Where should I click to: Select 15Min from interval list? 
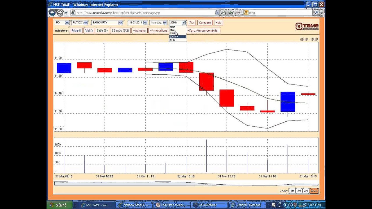177,33
